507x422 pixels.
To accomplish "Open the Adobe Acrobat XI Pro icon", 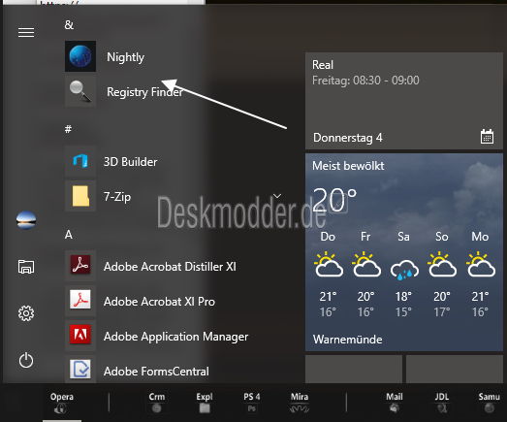I will click(x=80, y=301).
